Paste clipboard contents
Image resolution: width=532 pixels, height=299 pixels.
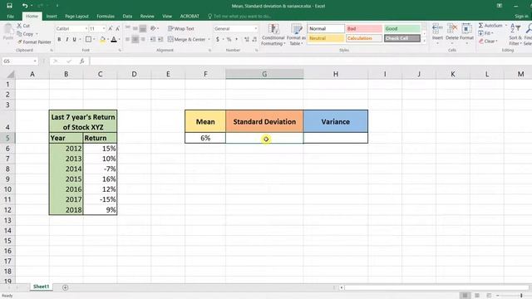point(8,32)
